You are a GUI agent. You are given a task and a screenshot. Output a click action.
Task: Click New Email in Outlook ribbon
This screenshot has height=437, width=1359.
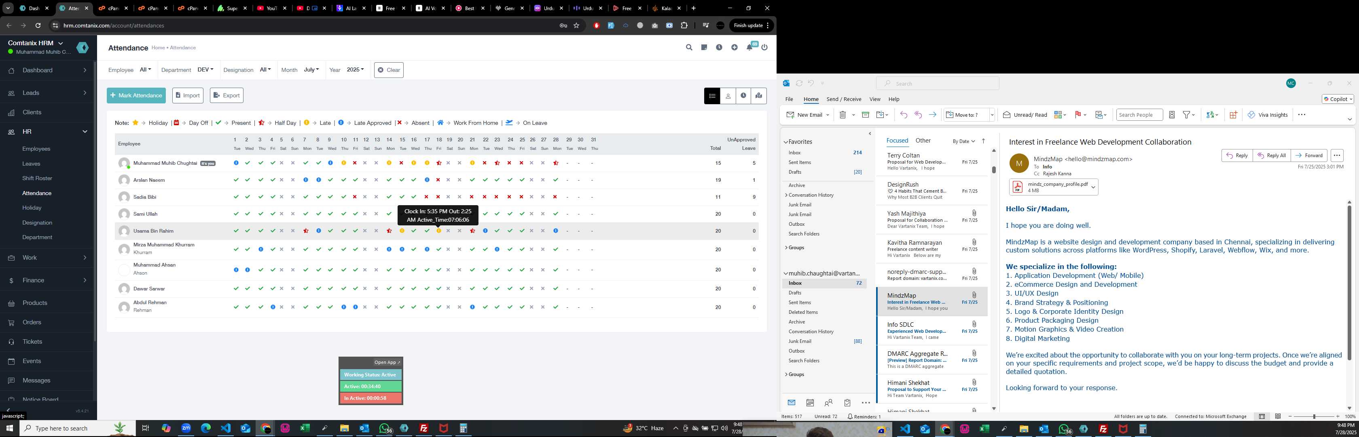point(804,115)
